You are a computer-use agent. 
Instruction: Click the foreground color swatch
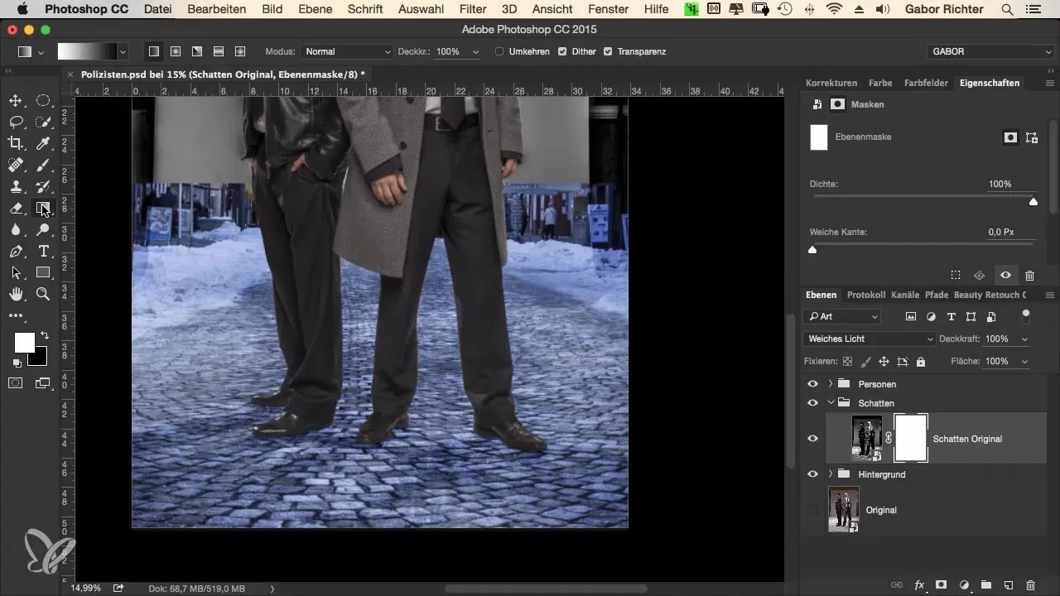[24, 343]
